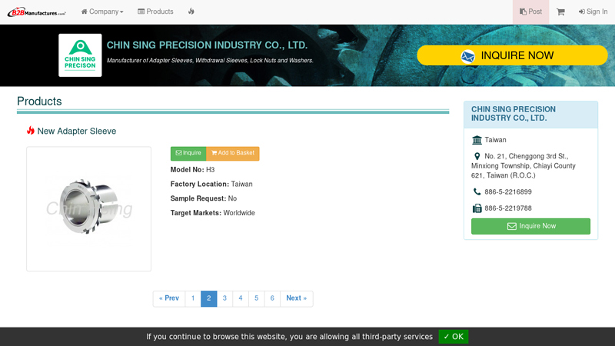Click the flame hot-products icon in navbar
Viewport: 615px width, 346px height.
tap(191, 12)
